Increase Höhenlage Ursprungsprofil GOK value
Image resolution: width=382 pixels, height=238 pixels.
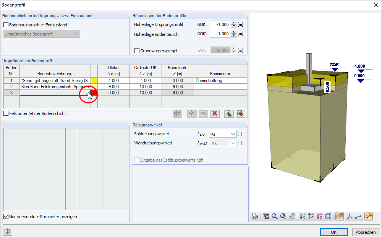pyautogui.click(x=234, y=23)
